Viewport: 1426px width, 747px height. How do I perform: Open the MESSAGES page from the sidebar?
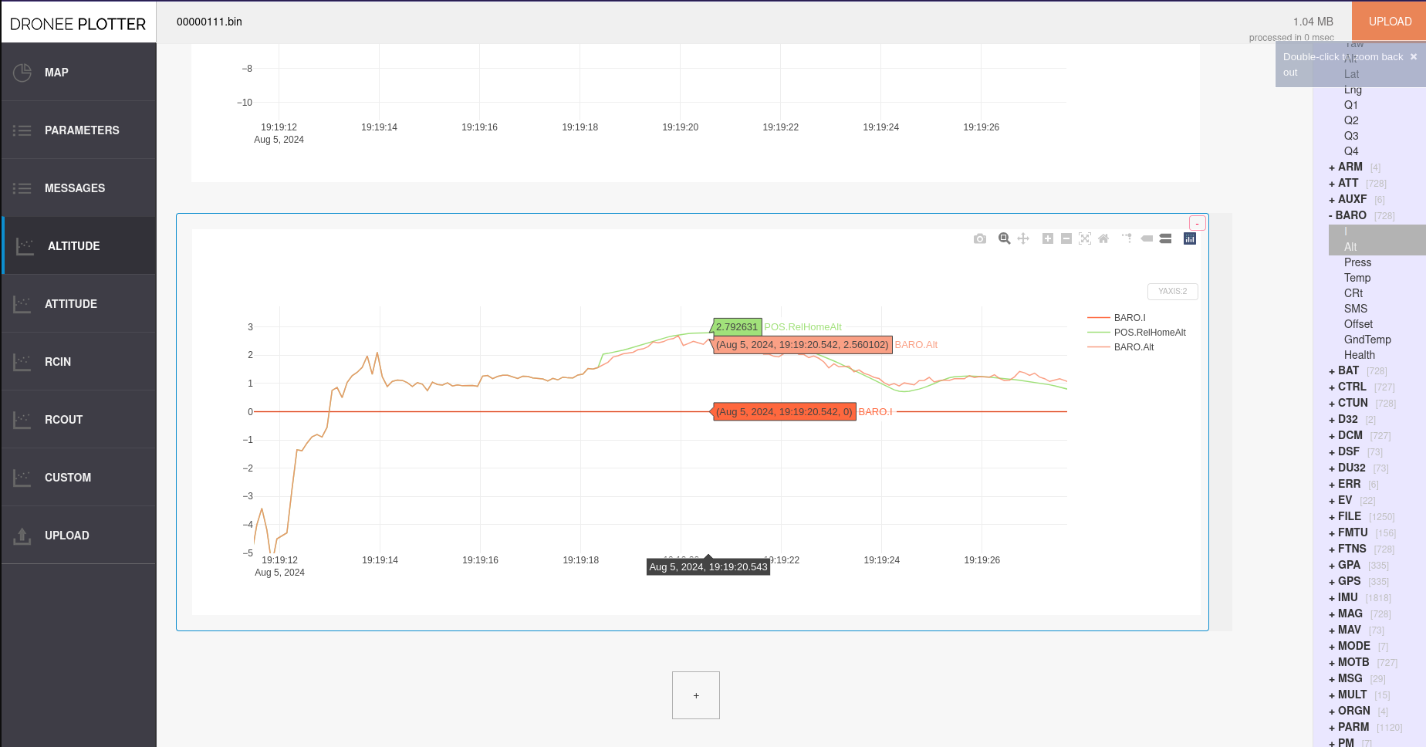(x=75, y=188)
